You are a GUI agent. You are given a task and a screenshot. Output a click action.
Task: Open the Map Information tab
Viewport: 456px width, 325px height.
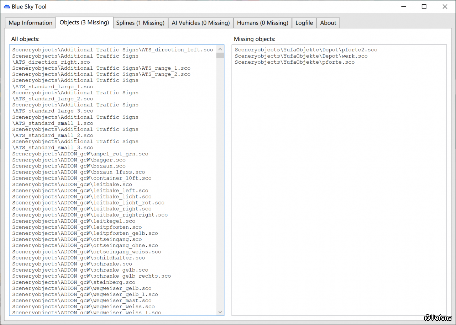(30, 23)
